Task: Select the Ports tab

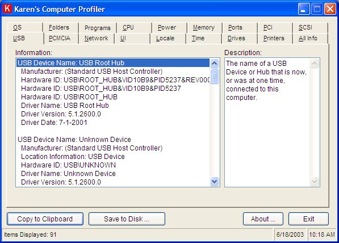Action: [x=240, y=27]
